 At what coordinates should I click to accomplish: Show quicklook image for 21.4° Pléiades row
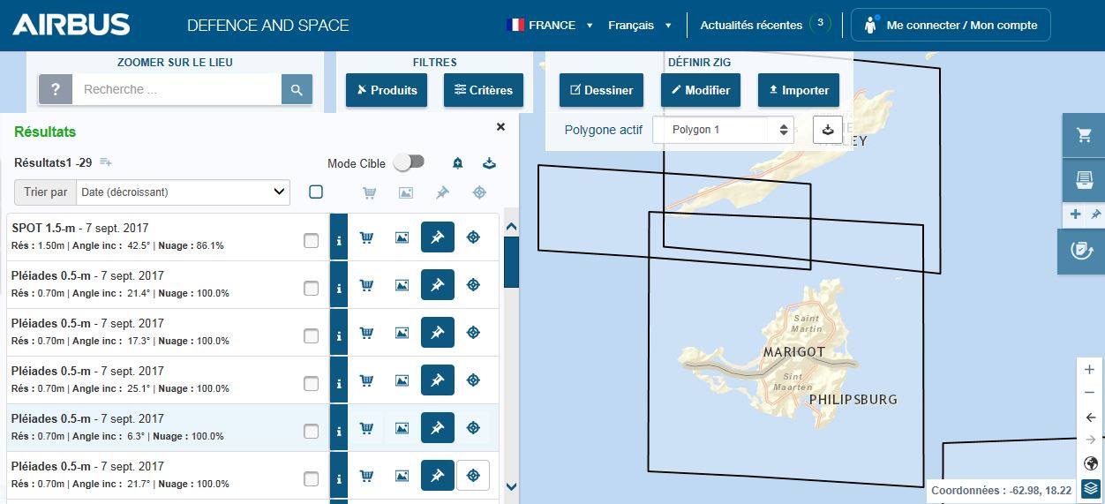point(402,285)
